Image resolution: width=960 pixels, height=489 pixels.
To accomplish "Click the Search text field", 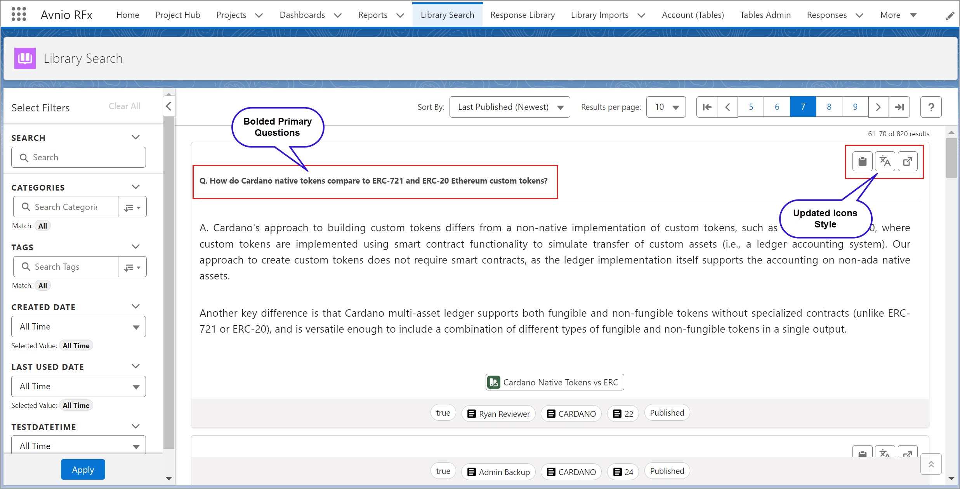I will tap(78, 158).
